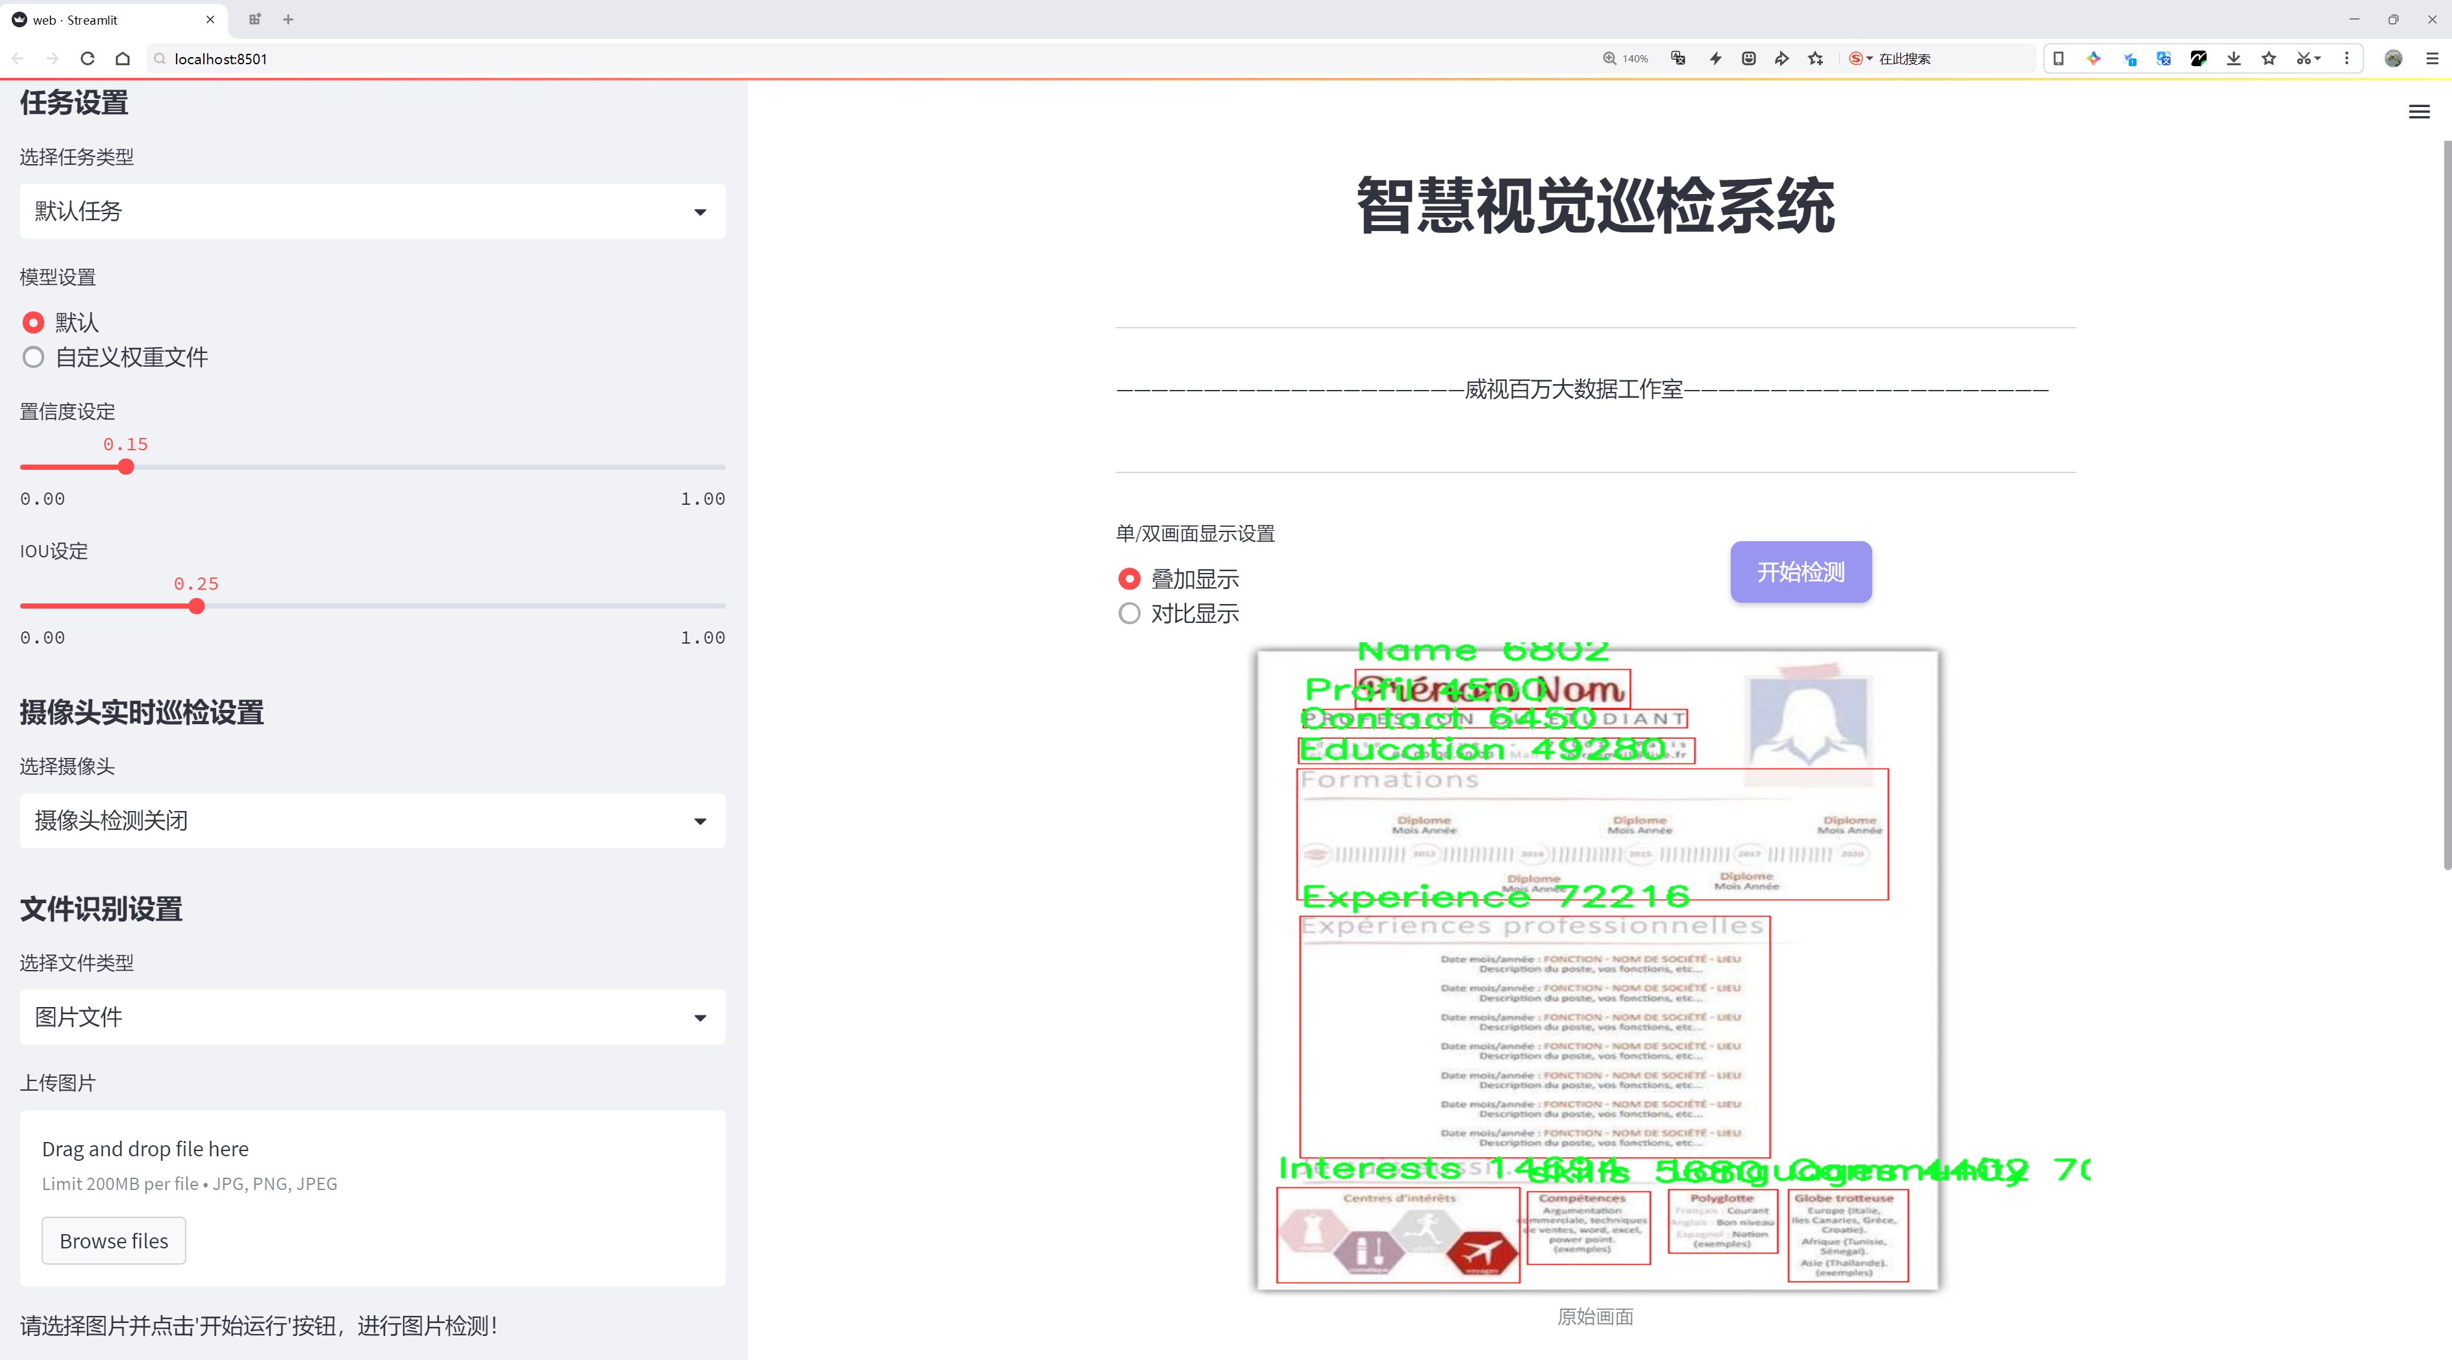Open the Streamlit app hamburger menu

2419,112
